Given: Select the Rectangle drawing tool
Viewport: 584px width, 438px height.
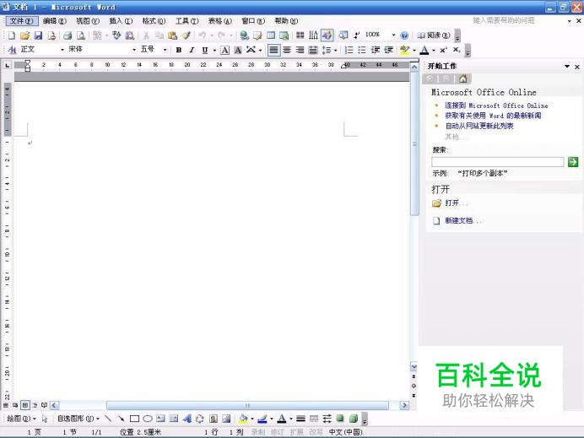Looking at the screenshot, I should (134, 419).
